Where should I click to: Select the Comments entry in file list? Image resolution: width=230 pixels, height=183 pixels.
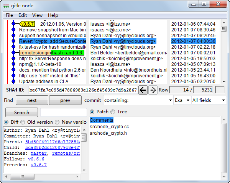101,120
